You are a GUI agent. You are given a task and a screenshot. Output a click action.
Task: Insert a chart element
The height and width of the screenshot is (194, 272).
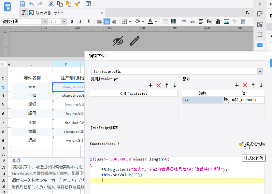click(218, 21)
